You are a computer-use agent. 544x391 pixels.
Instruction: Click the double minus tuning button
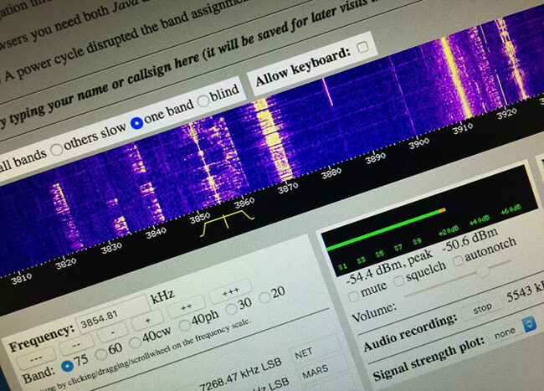(76, 345)
